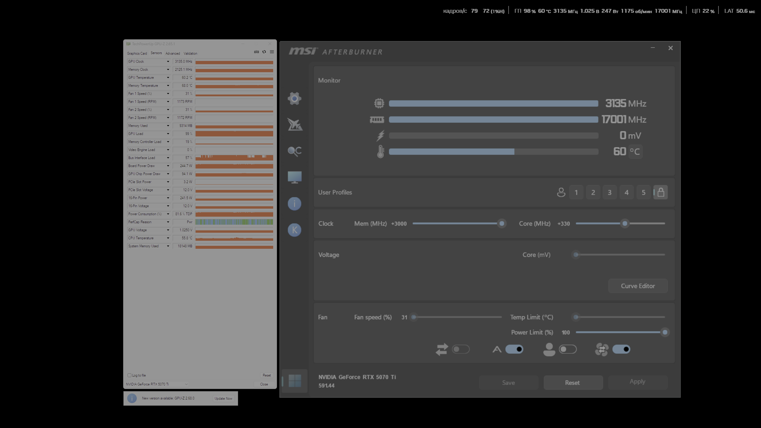The height and width of the screenshot is (428, 761).
Task: Check the Log to file checkbox
Action: [130, 375]
